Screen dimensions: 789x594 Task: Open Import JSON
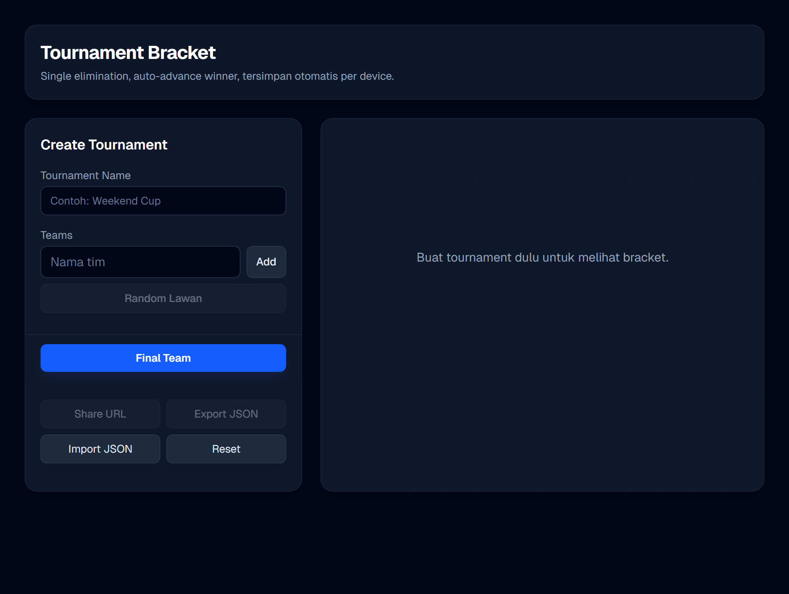100,449
